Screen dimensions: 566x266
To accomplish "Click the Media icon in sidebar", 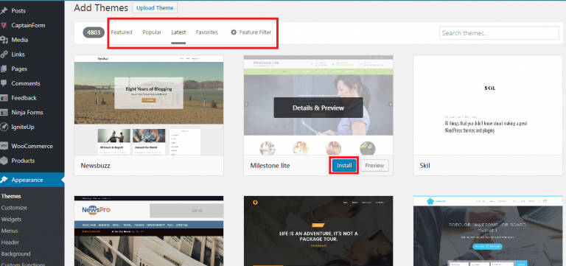I will click(x=4, y=40).
